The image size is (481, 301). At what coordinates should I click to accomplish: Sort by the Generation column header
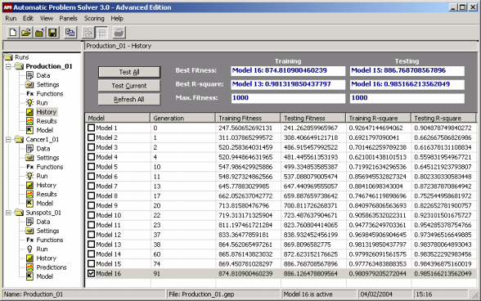coord(182,118)
